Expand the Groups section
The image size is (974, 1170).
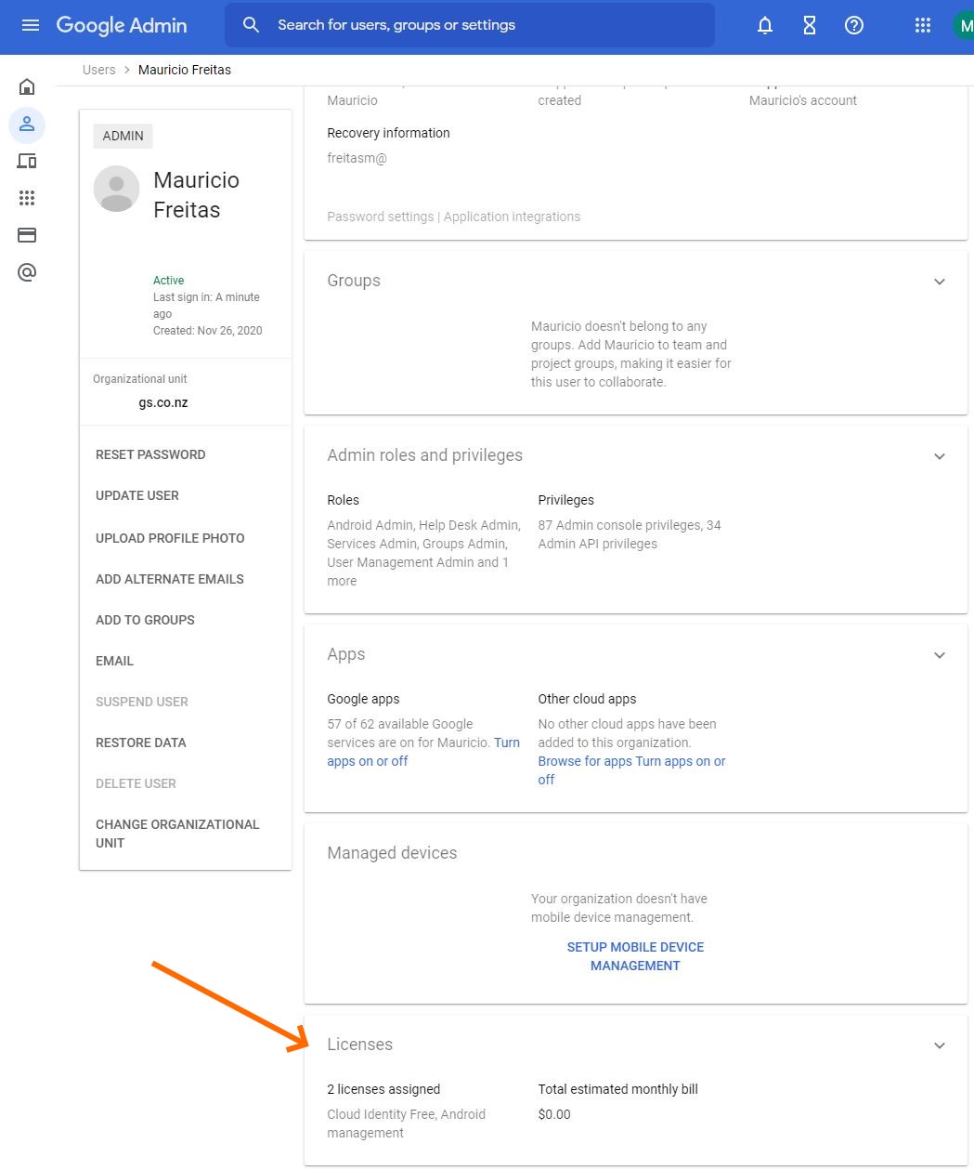point(940,282)
